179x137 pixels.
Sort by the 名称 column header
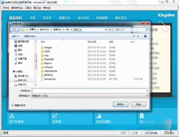pyautogui.click(x=43, y=42)
